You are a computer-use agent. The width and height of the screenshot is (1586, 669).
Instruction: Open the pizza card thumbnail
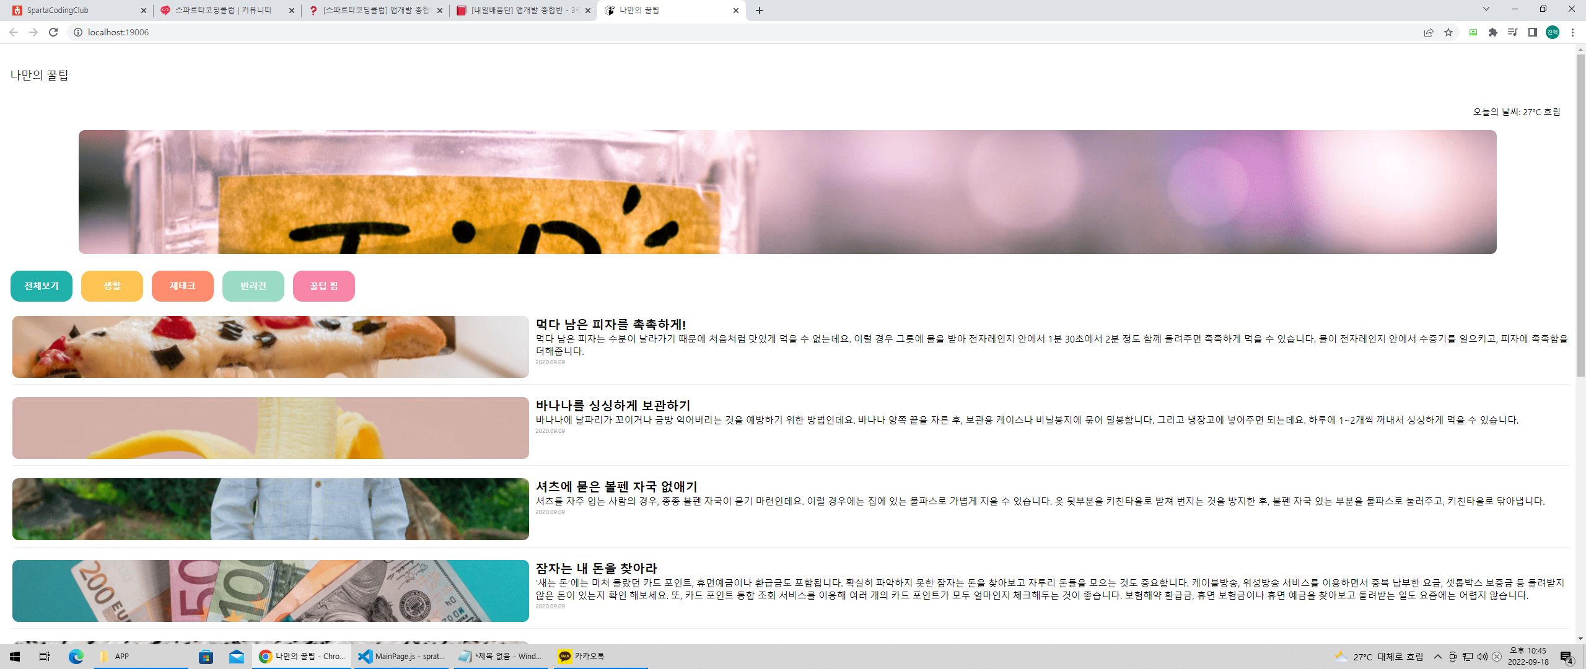[271, 347]
